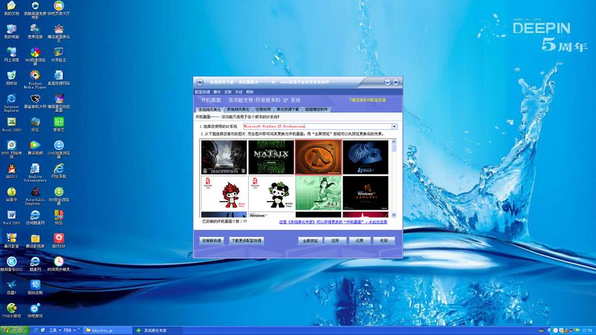
Task: Open the 快吧游戏 desktop icon
Action: click(x=35, y=311)
